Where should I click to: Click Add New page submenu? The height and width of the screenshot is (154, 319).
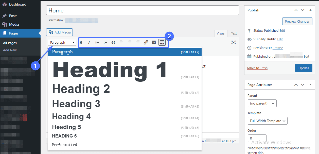(x=10, y=50)
